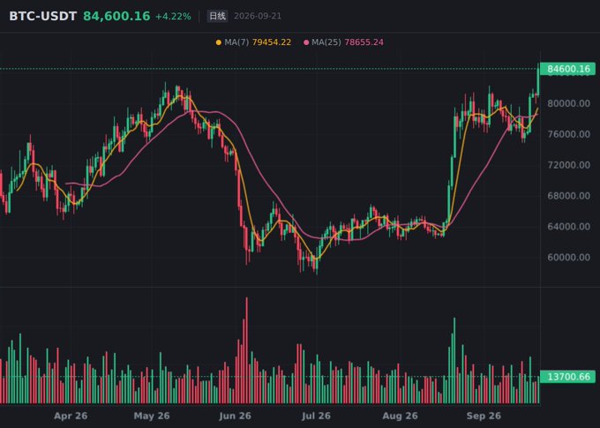Click the green 84600.16 price tag

pos(568,69)
